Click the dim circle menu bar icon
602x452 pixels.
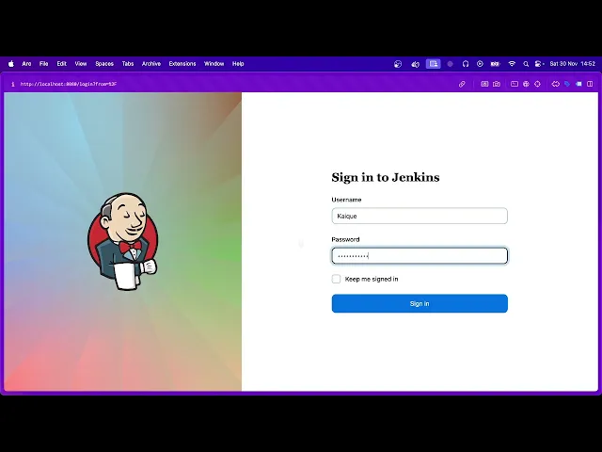(x=451, y=64)
